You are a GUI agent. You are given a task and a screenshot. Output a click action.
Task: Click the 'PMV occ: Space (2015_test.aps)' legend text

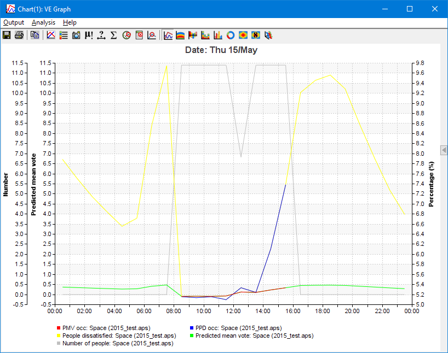click(x=106, y=328)
